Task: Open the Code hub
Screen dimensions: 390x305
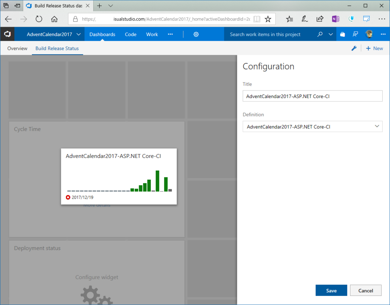Action: pyautogui.click(x=131, y=34)
